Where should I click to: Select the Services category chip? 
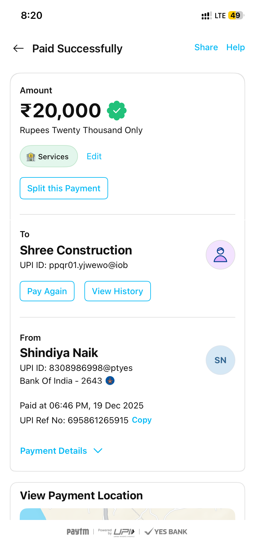(x=49, y=156)
